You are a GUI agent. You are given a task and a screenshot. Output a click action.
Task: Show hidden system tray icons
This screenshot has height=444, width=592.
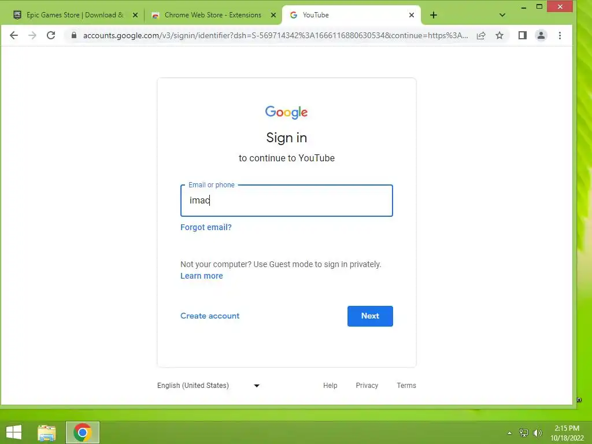click(510, 433)
